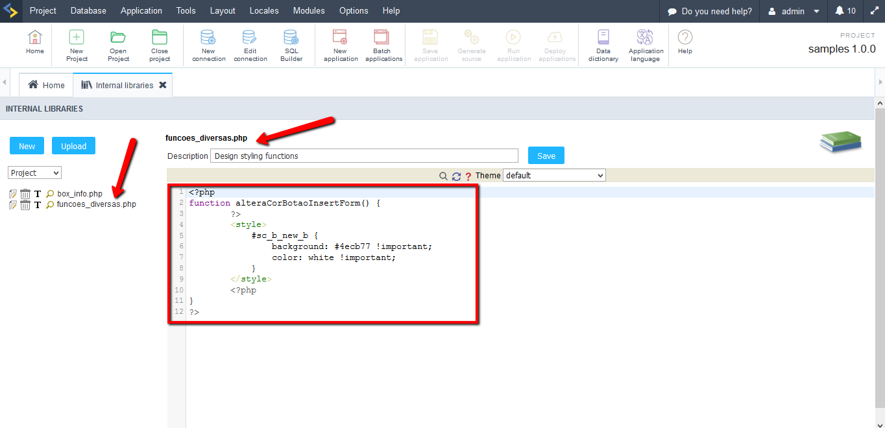Click the function alteraCorBotaoInsertForm line
This screenshot has height=428, width=885.
[x=284, y=203]
